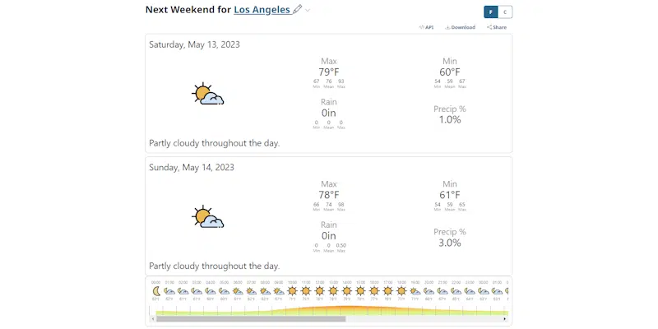
Task: Click the hourly scrollbar right arrow
Action: [504, 319]
